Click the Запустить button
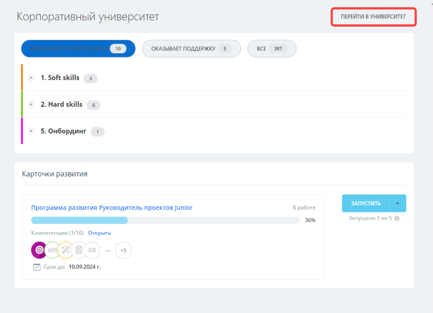433x313 pixels. tap(366, 204)
